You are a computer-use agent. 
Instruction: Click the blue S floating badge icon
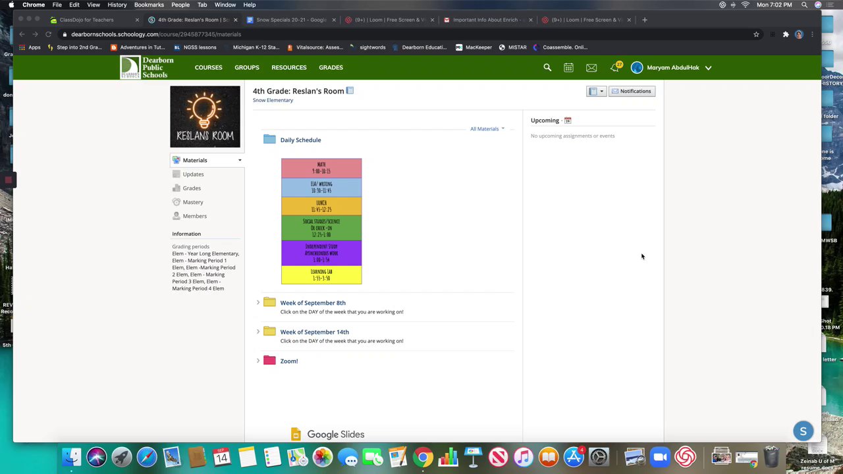pyautogui.click(x=803, y=432)
